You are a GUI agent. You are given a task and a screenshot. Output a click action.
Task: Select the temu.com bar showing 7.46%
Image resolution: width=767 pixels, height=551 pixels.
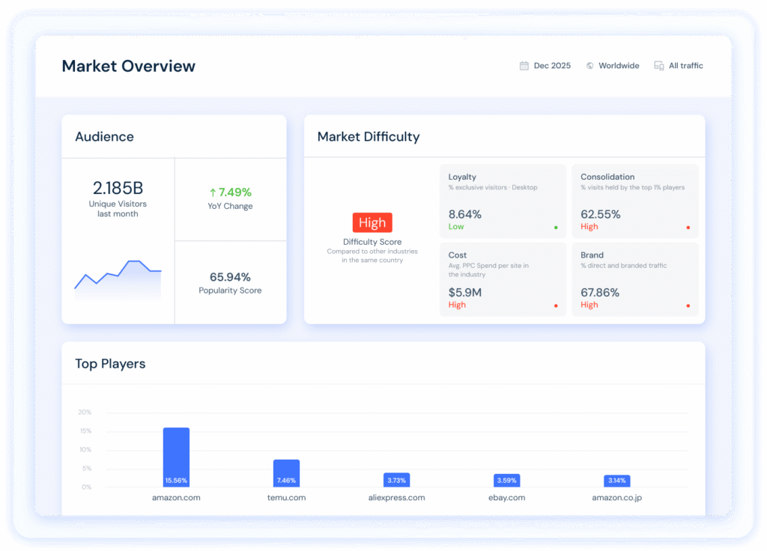tap(286, 473)
